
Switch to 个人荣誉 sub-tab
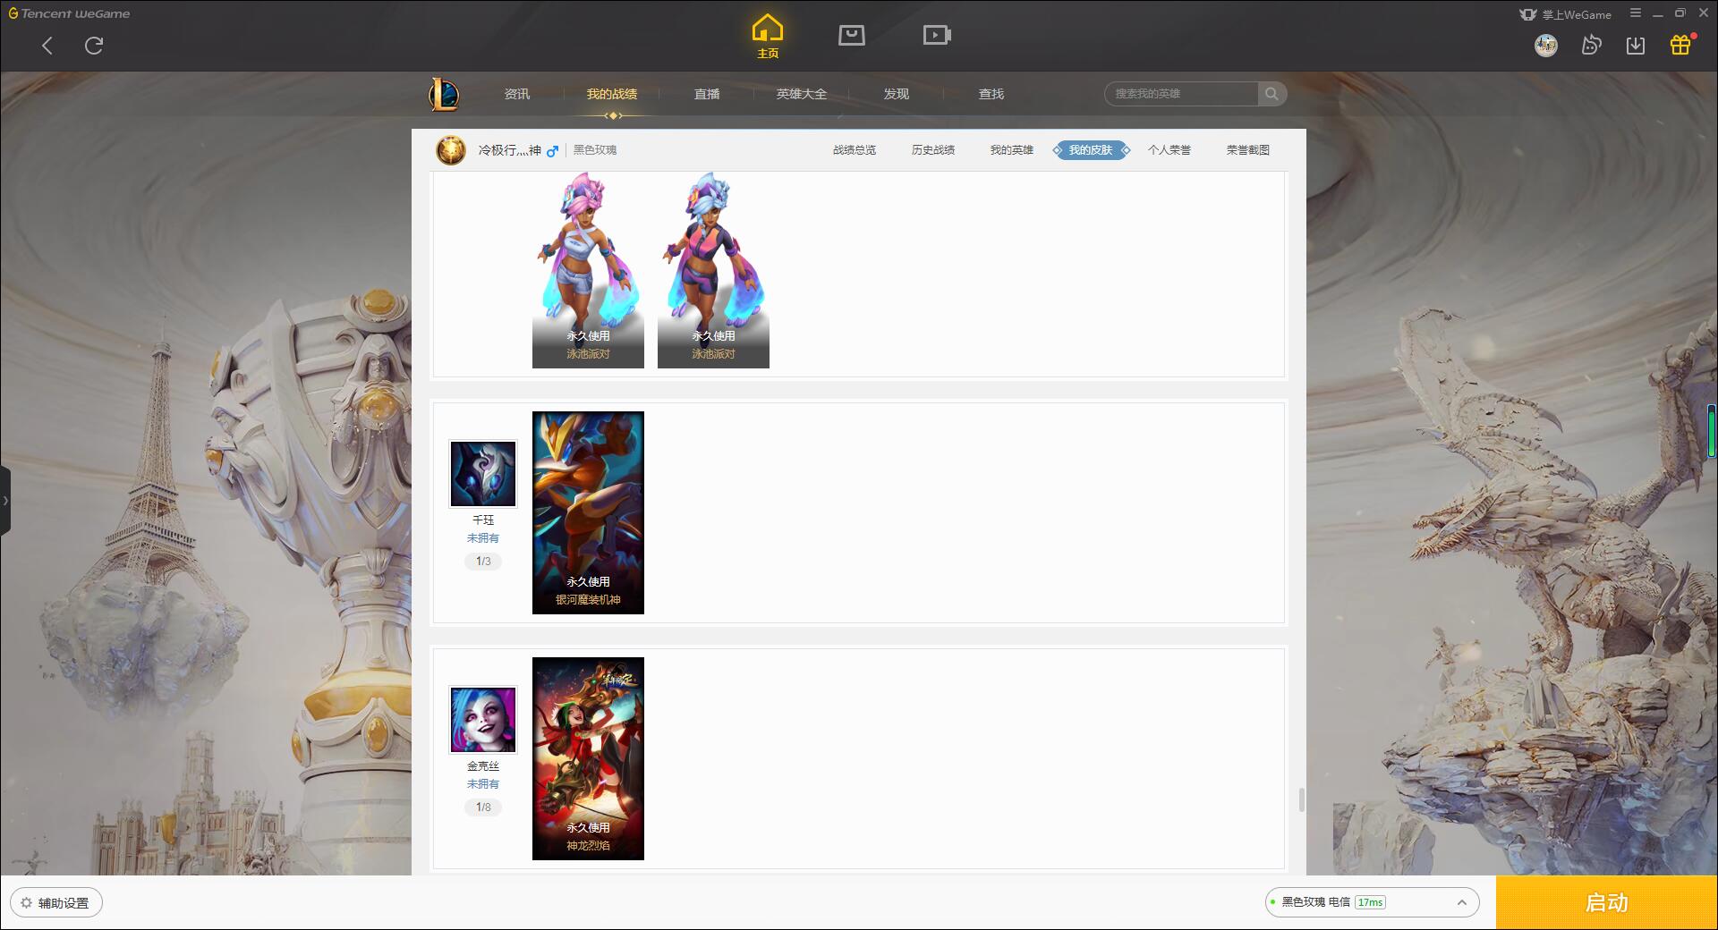[1169, 150]
